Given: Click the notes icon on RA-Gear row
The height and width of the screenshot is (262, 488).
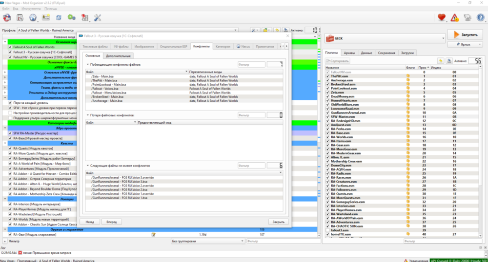Looking at the screenshot, I should [x=153, y=235].
